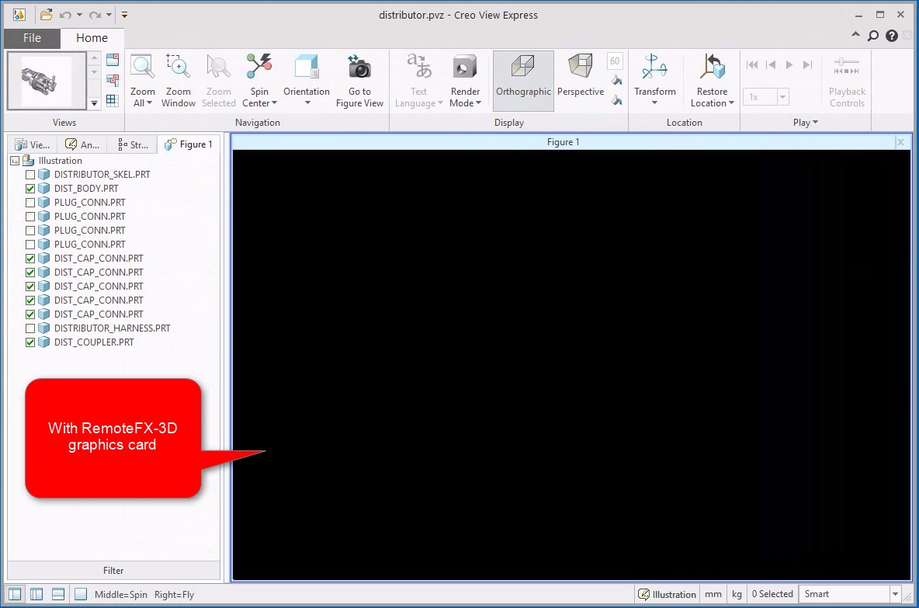Click vertical split layout icon in status bar

pos(36,594)
